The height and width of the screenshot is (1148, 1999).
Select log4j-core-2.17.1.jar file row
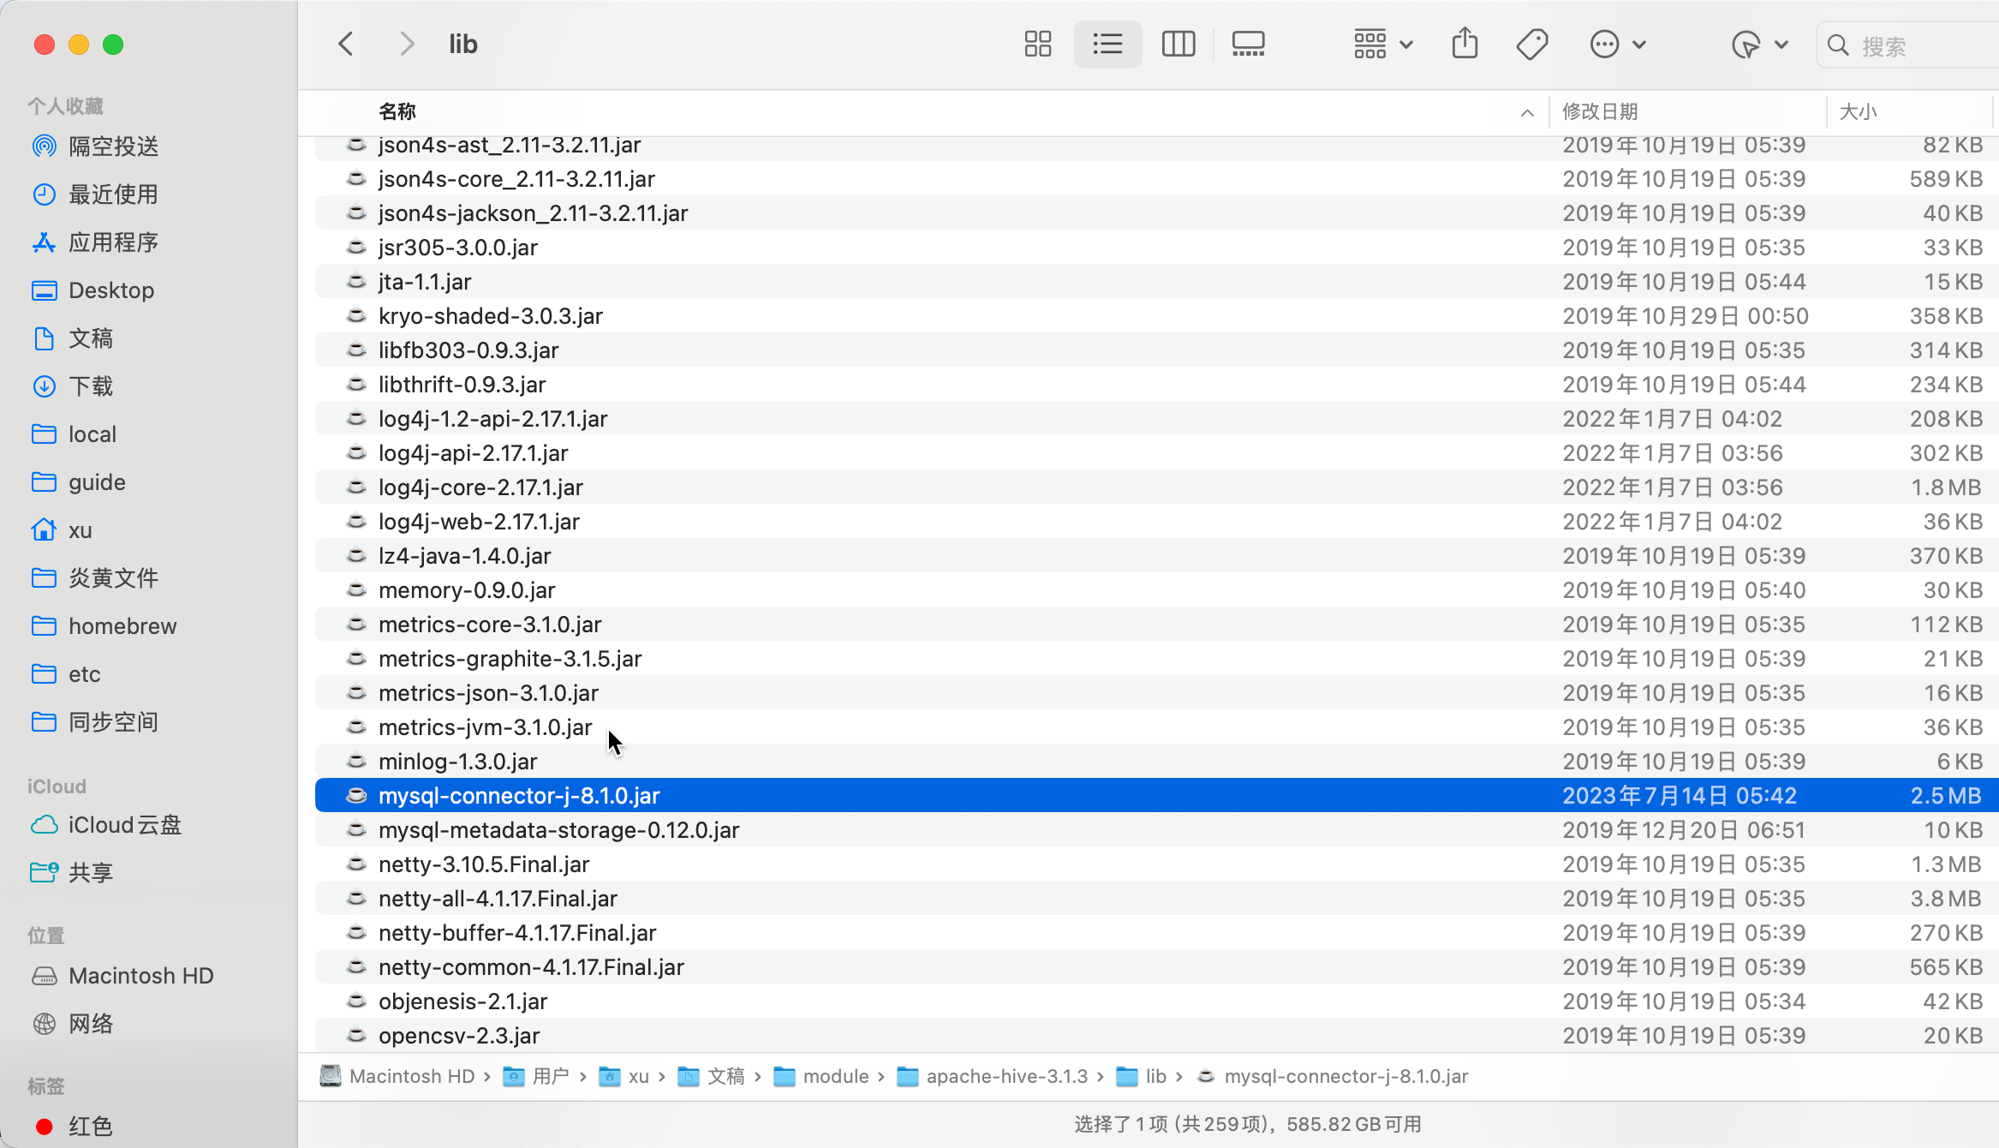point(480,487)
